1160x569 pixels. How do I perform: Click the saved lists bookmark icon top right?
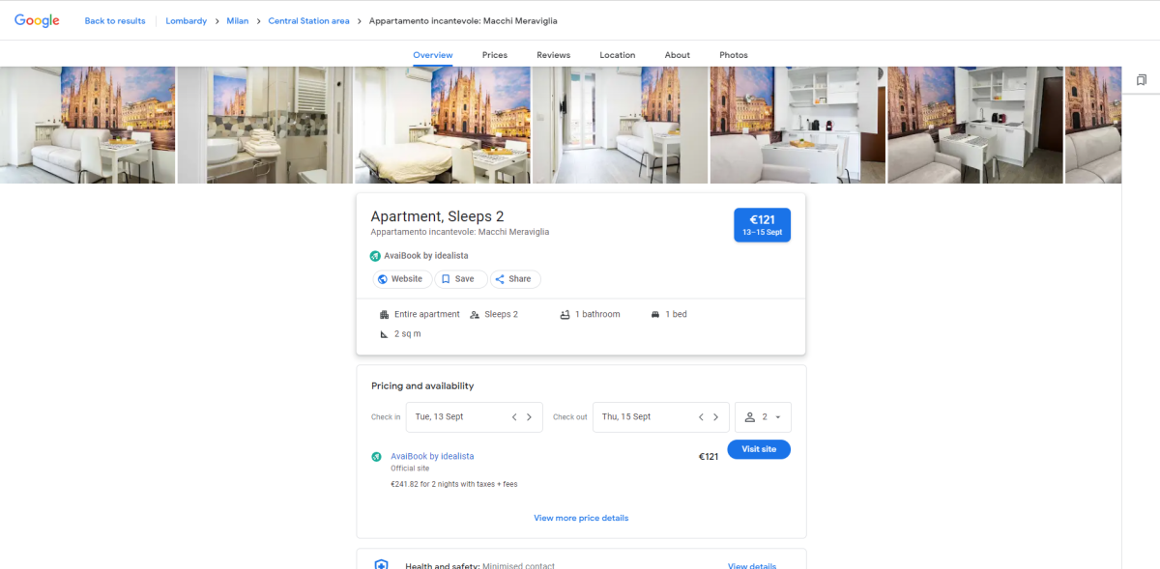coord(1144,79)
